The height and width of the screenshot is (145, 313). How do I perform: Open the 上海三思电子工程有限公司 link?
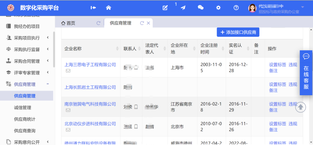pos(90,65)
